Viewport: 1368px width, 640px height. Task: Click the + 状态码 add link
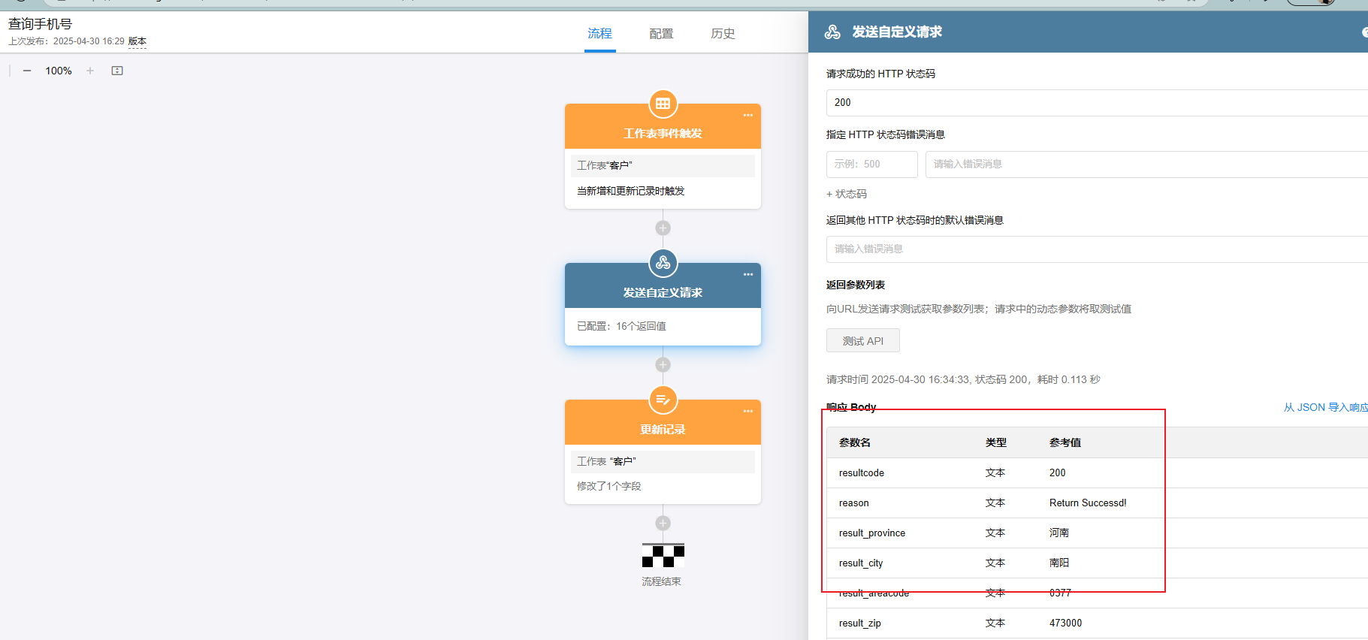click(847, 194)
